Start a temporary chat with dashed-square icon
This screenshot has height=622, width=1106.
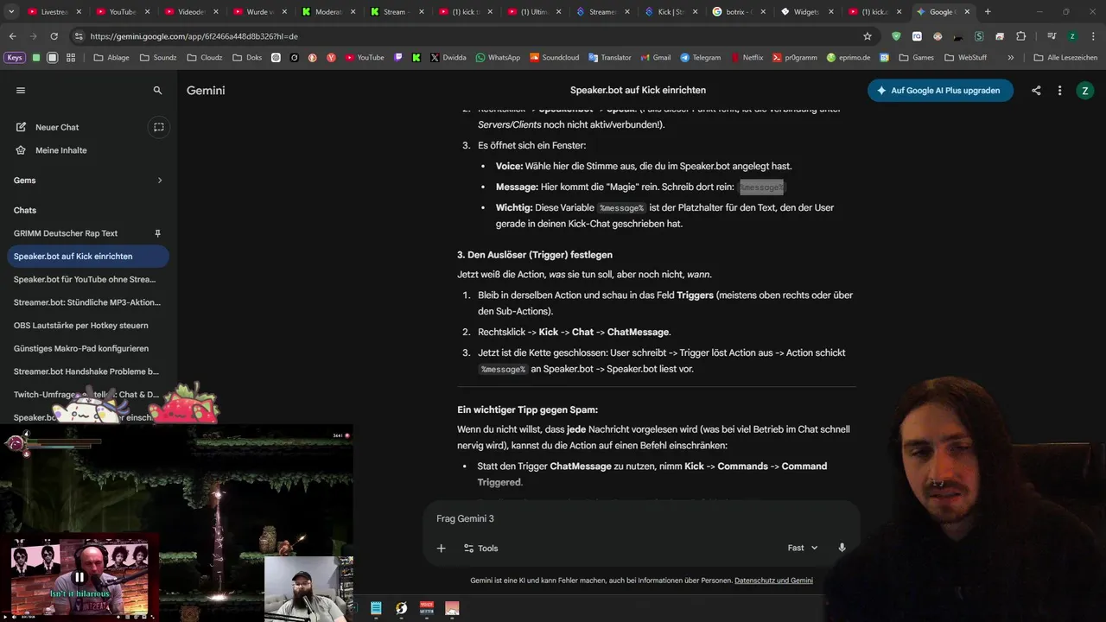(x=159, y=127)
